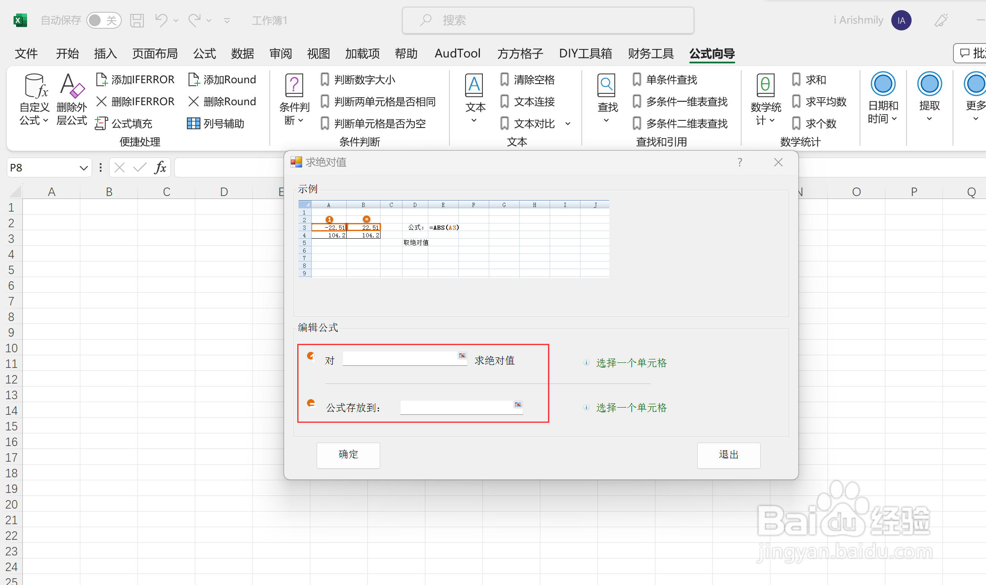This screenshot has width=986, height=585.
Task: Click the 退出 button in dialog
Action: (728, 455)
